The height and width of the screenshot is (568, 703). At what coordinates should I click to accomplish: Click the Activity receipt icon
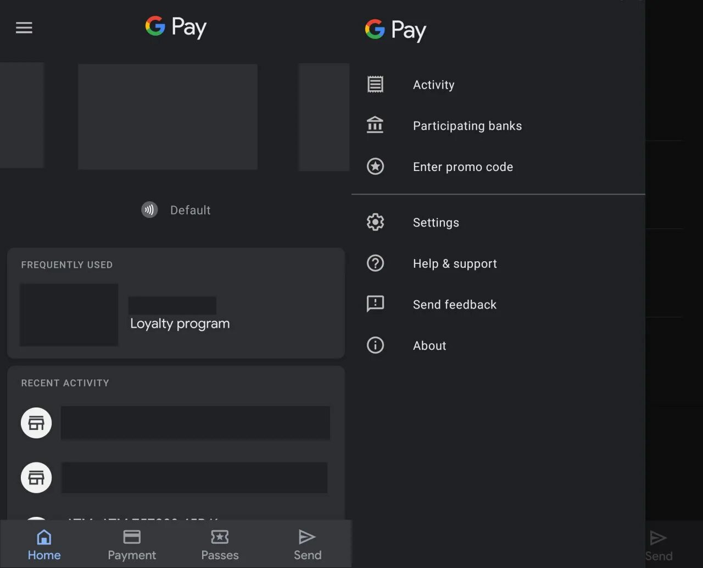[x=375, y=84]
